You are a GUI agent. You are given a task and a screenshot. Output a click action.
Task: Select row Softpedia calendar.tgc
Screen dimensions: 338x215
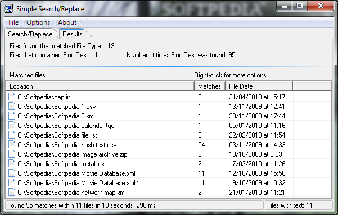169,126
